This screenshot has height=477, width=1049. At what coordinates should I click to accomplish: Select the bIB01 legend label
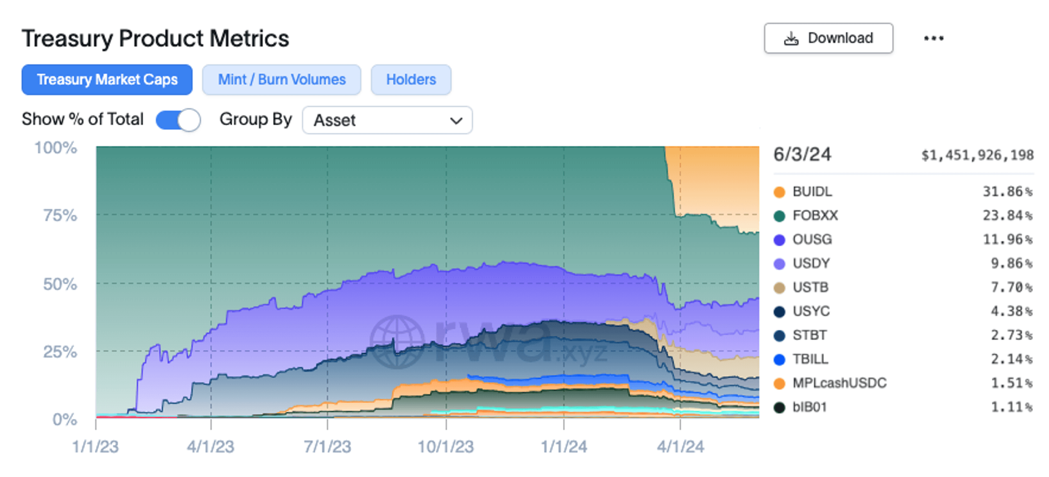(809, 407)
